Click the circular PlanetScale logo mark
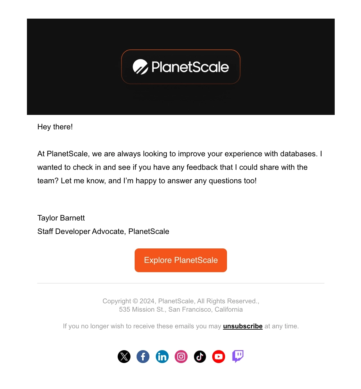 click(140, 66)
